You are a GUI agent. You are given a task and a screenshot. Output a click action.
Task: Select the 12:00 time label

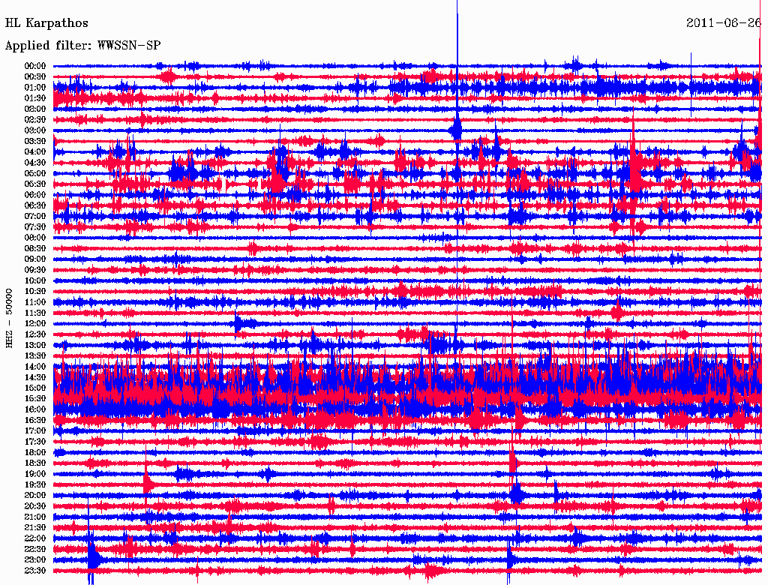pyautogui.click(x=35, y=324)
